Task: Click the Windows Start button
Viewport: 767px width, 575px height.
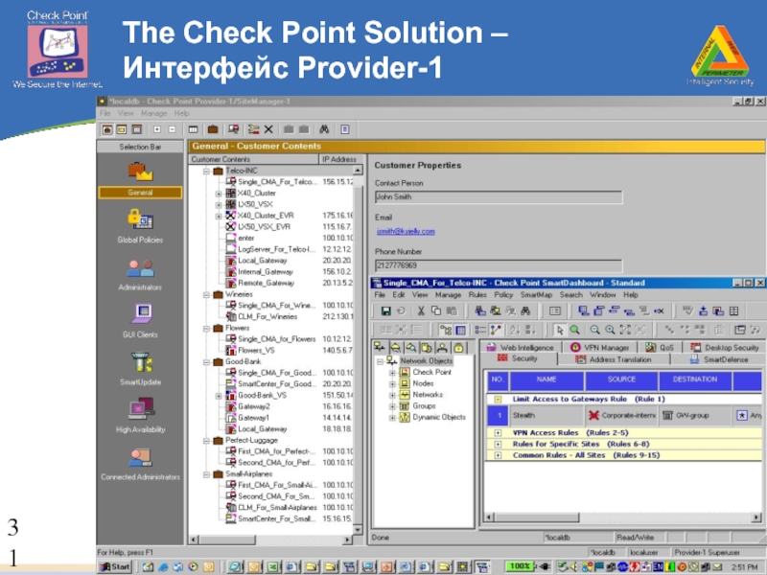Action: pyautogui.click(x=115, y=567)
